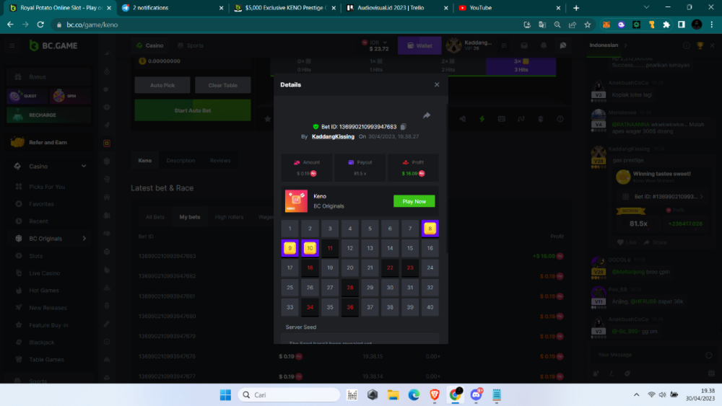Copy the Bet ID with the copy icon
Screen dimensions: 722x406
point(404,127)
